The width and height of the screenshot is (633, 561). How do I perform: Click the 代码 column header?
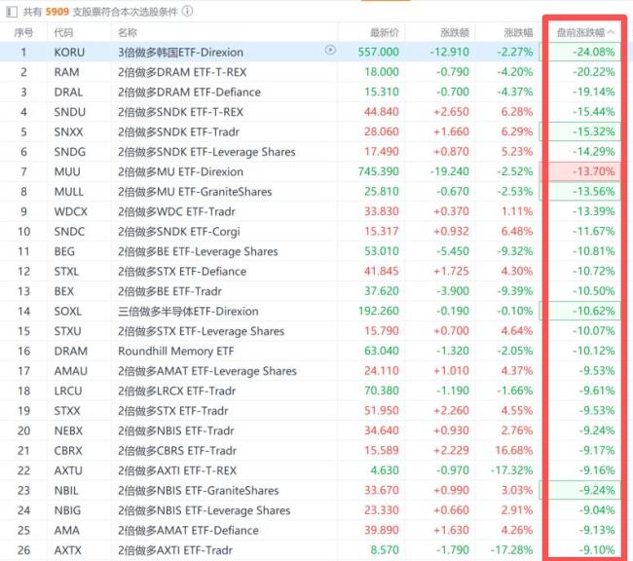[63, 33]
